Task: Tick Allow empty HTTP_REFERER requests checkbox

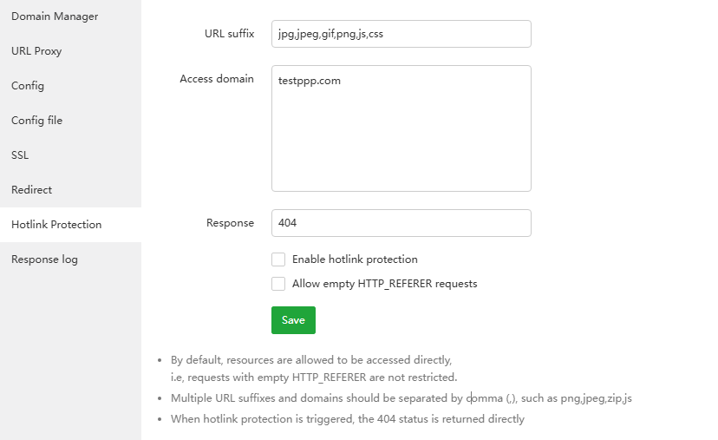Action: coord(278,284)
